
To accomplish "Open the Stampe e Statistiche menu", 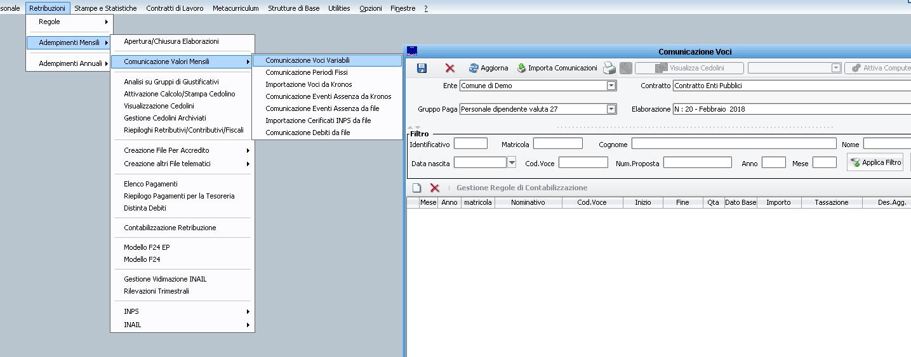I will 105,8.
